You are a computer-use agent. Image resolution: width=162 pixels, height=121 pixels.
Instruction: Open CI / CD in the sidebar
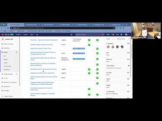(5, 78)
